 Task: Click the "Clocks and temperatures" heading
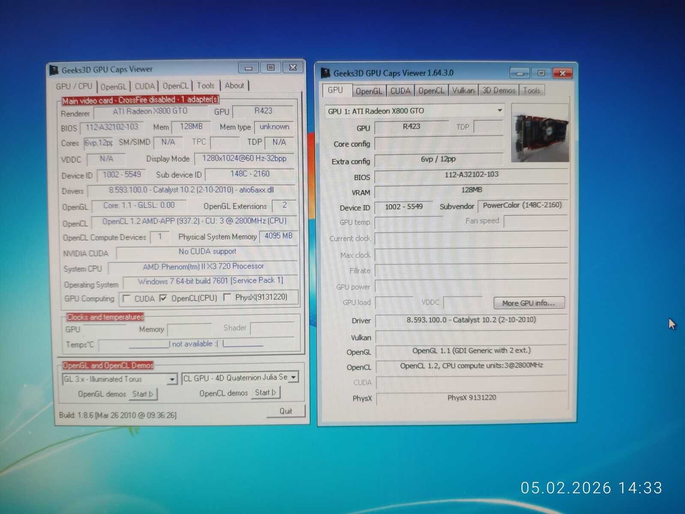point(105,317)
